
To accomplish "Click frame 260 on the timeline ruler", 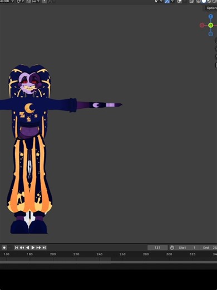I will (122, 254).
